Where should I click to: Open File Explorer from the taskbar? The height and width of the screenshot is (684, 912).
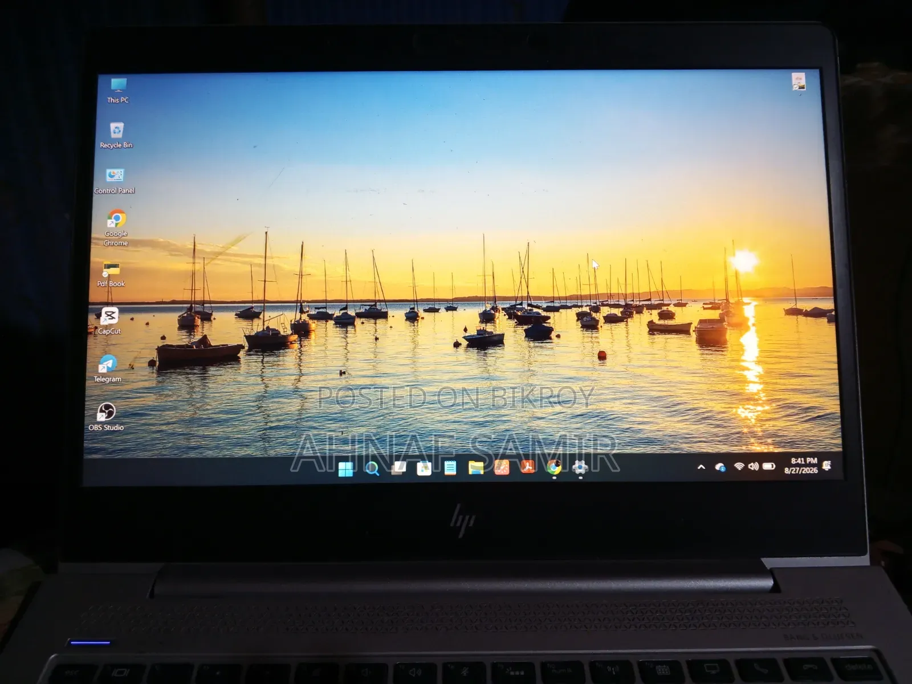[476, 469]
